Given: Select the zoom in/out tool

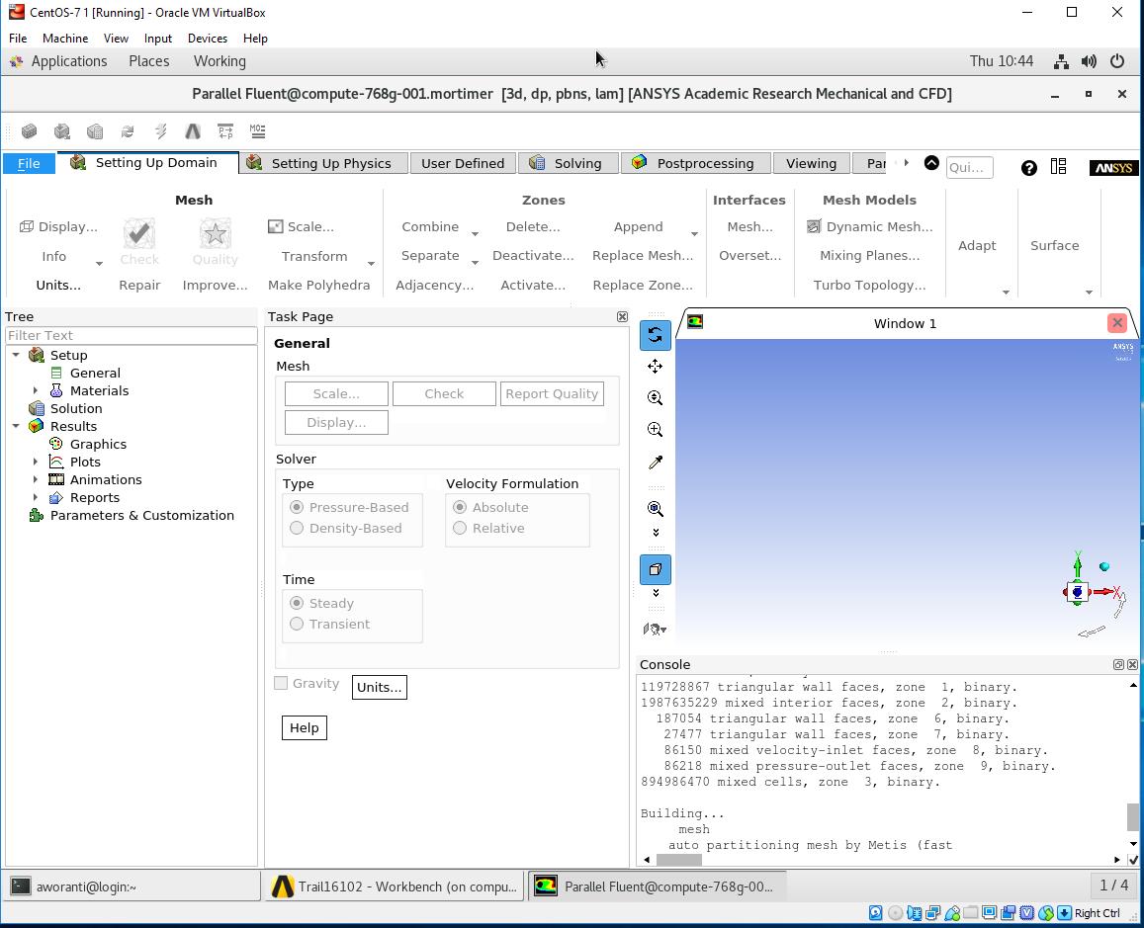Looking at the screenshot, I should pos(656,398).
